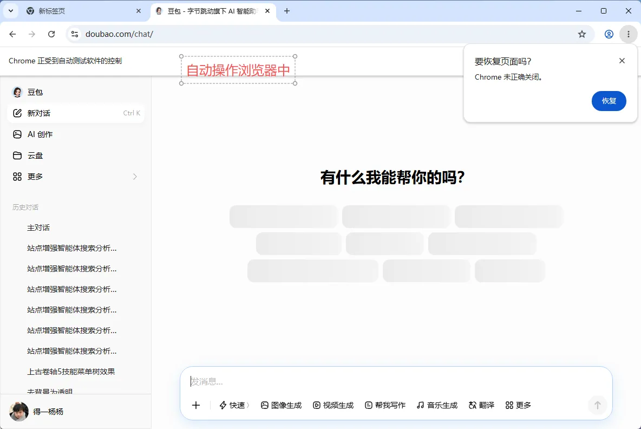This screenshot has height=429, width=641.
Task: Dismiss the 要恢复页面吗 popup
Action: click(x=622, y=61)
